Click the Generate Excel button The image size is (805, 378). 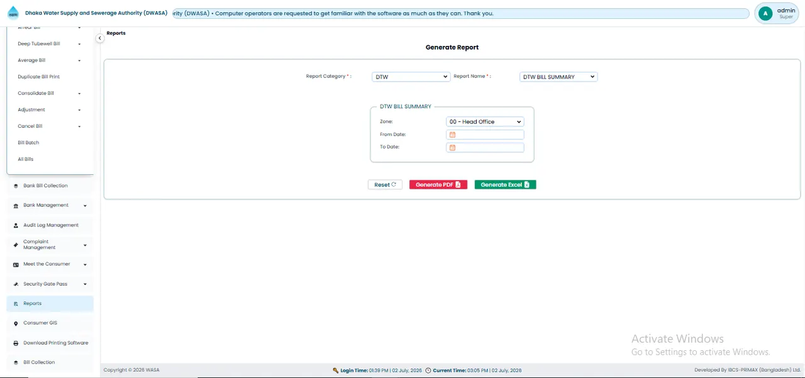point(505,185)
